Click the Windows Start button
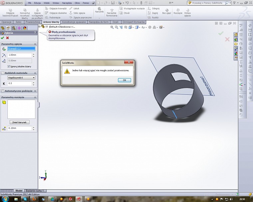The width and height of the screenshot is (253, 202). tap(5, 199)
